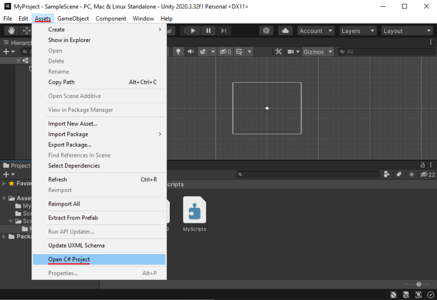
Task: Click the Pause button in toolbar
Action: [208, 31]
